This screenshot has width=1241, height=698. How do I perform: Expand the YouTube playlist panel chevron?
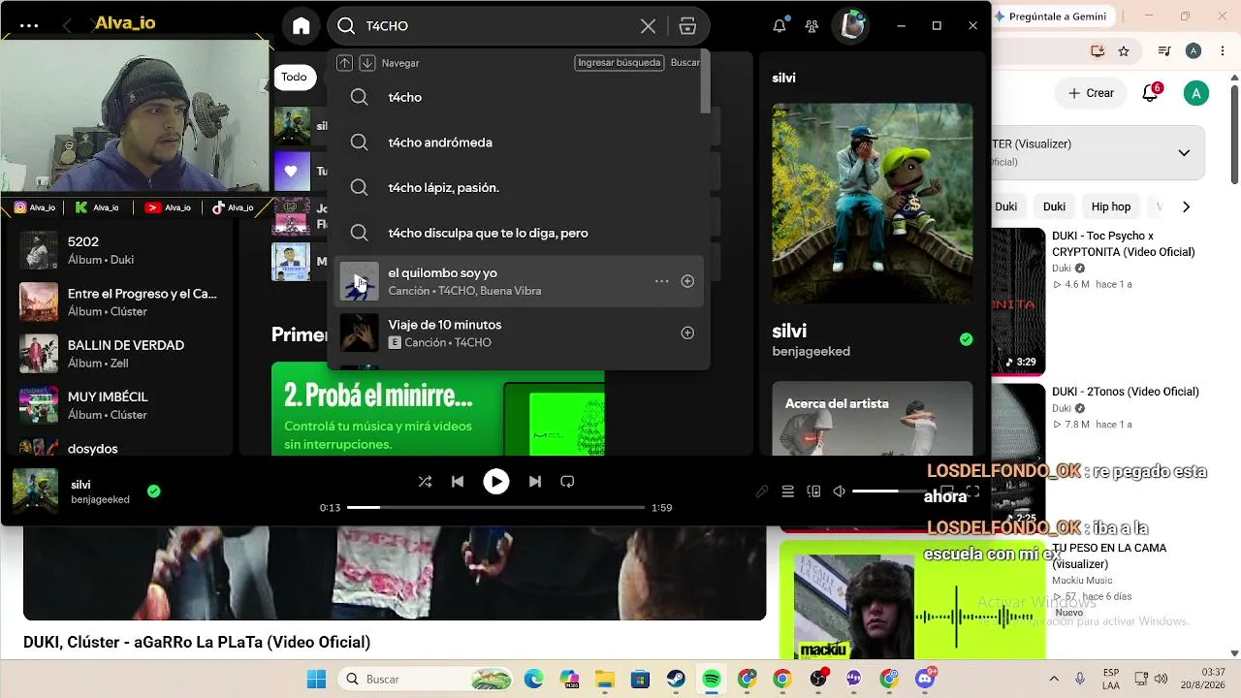[1184, 152]
